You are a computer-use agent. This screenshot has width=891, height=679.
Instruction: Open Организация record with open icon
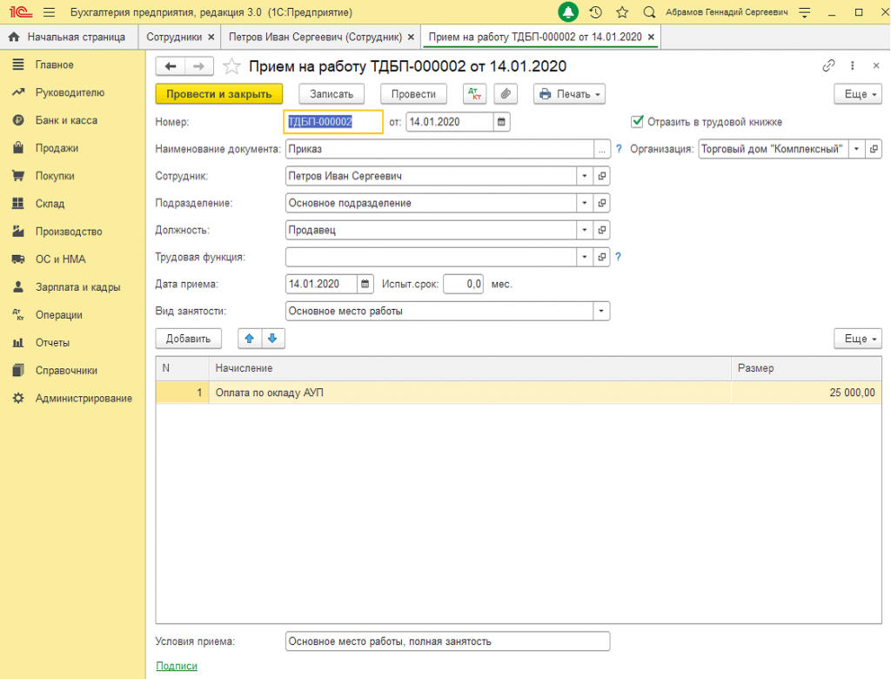[874, 149]
